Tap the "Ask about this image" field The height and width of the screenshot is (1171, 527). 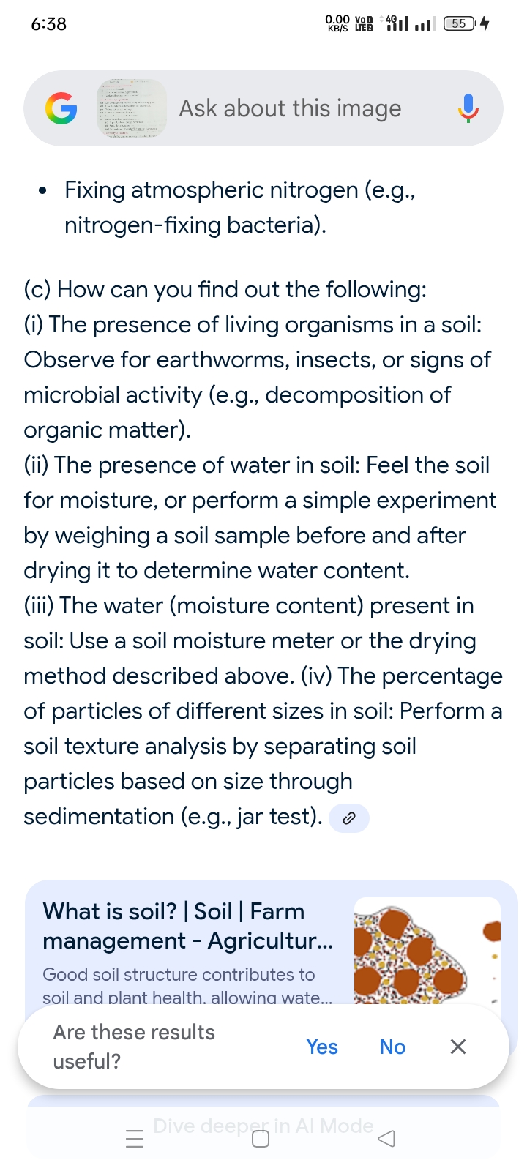click(290, 108)
